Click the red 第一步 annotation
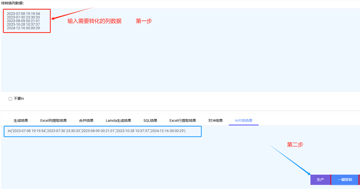360x189 pixels. [x=144, y=21]
